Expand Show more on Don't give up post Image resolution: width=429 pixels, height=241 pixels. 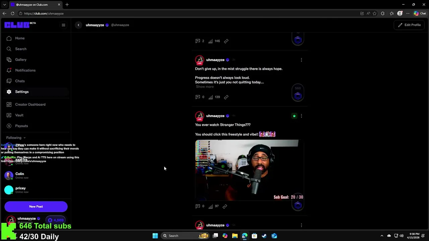(x=205, y=87)
